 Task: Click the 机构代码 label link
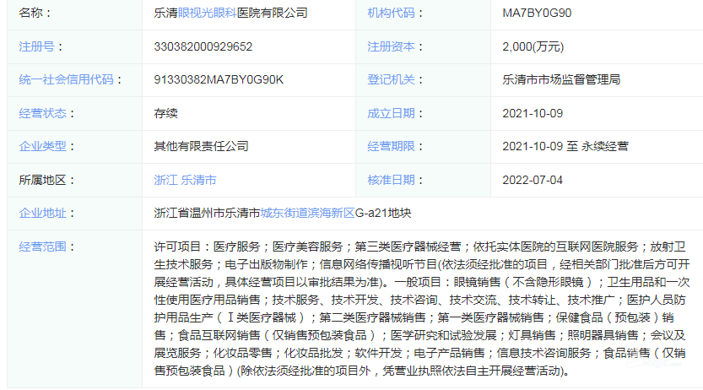pyautogui.click(x=391, y=13)
